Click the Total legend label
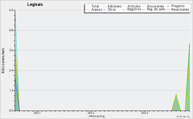This screenshot has width=193, height=119. coord(95,6)
